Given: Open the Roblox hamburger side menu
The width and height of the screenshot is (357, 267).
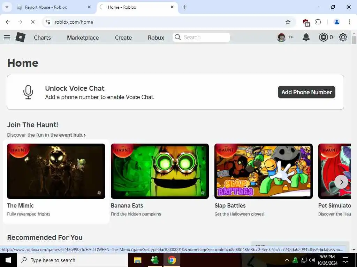Looking at the screenshot, I should [x=7, y=37].
